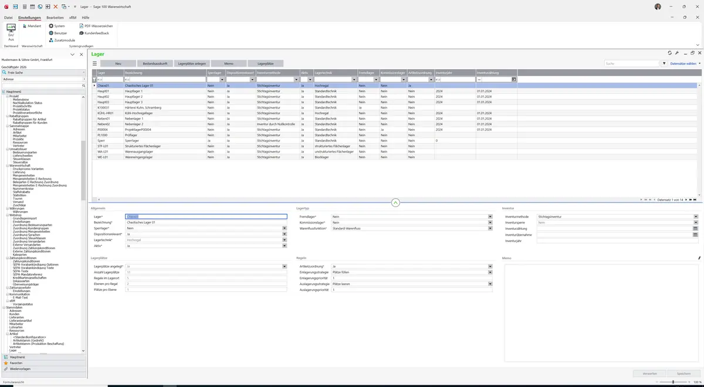Screen dimensions: 704x387
Task: Open Zahlungskonditionen child item in the tree
Action: [x=25, y=261]
